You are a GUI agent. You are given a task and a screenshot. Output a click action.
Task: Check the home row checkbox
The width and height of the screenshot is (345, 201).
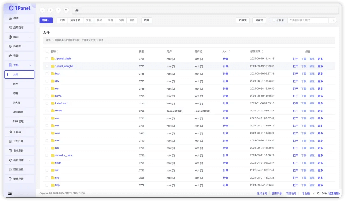click(47, 96)
